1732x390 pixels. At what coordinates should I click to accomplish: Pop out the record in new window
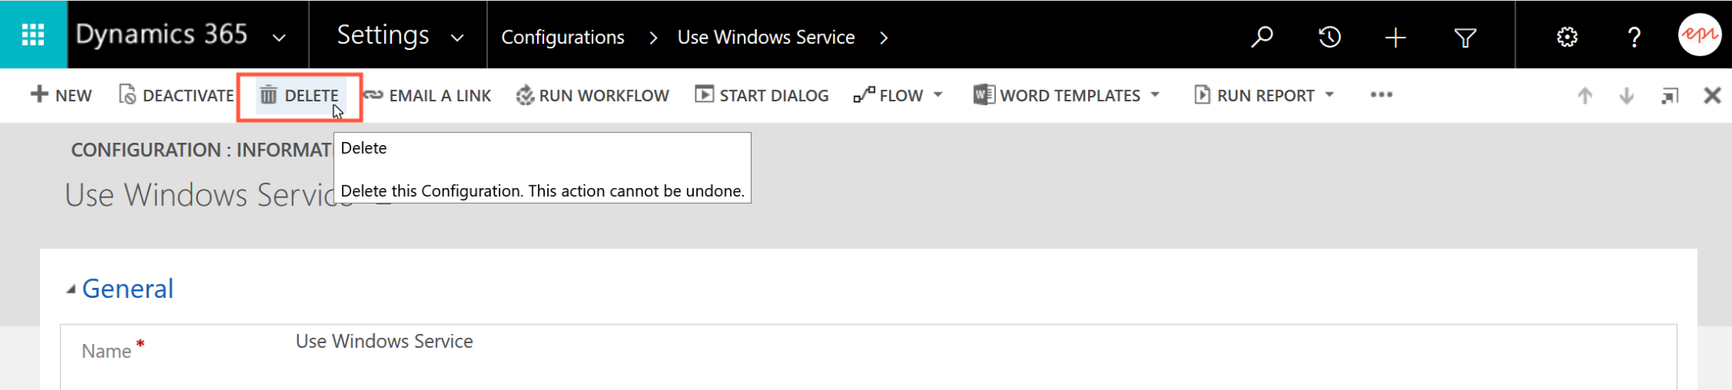point(1670,96)
